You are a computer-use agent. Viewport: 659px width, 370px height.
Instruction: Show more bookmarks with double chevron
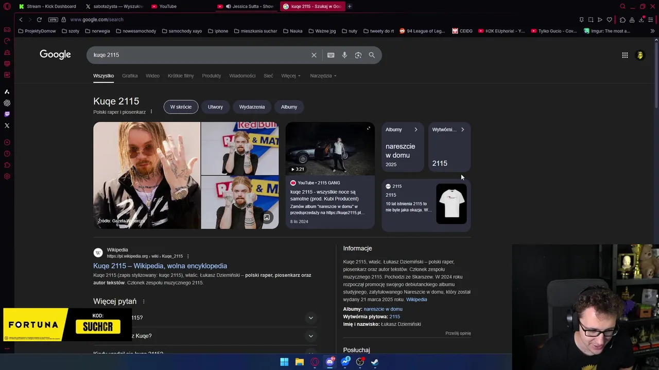pyautogui.click(x=652, y=31)
